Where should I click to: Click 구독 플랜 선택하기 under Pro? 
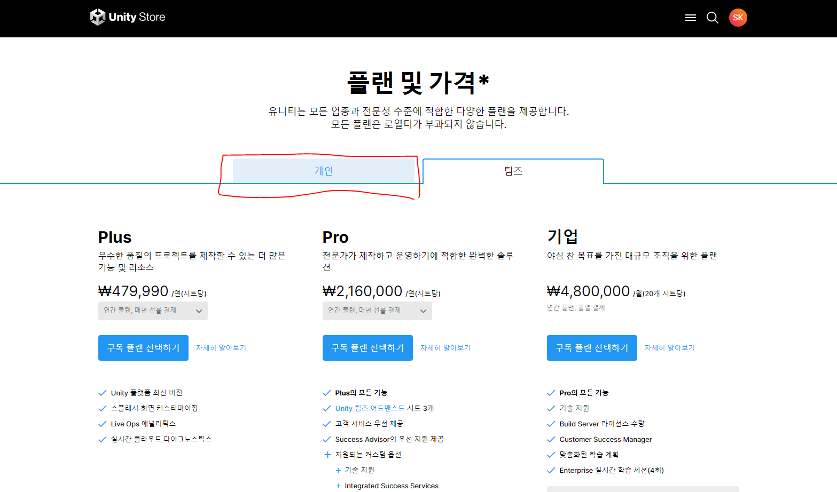tap(367, 348)
